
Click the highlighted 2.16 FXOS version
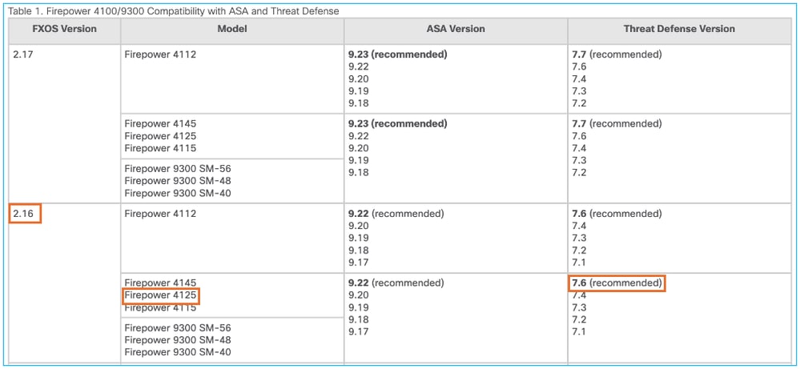(x=24, y=214)
